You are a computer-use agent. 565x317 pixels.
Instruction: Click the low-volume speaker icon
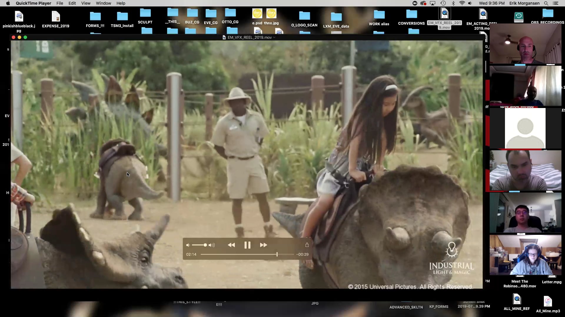pyautogui.click(x=188, y=245)
